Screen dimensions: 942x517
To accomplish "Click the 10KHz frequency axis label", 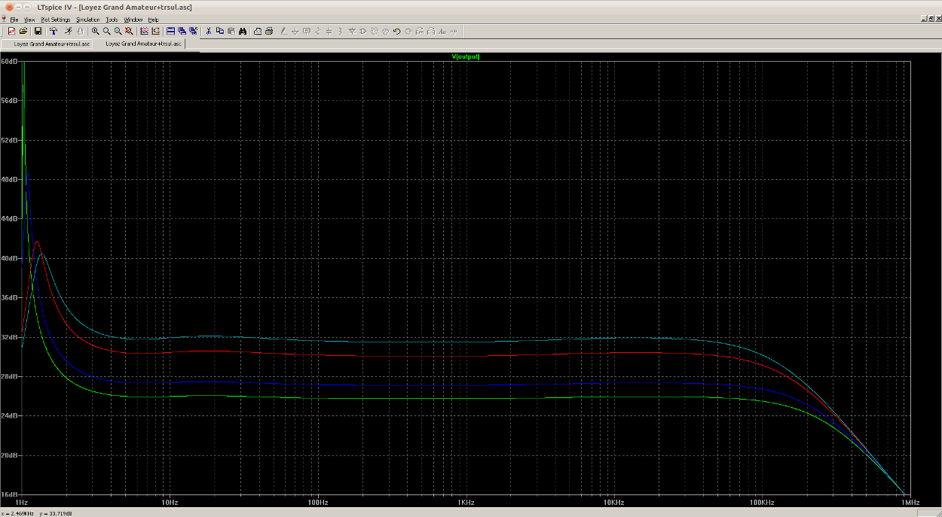I will coord(613,502).
